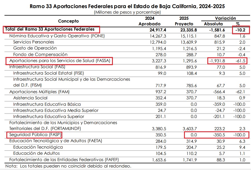Viewport: 251px width, 170px height.
Task: Click the 'Educación Tecnológica y de Adultos (FAETA)' label
Action: pos(56,141)
